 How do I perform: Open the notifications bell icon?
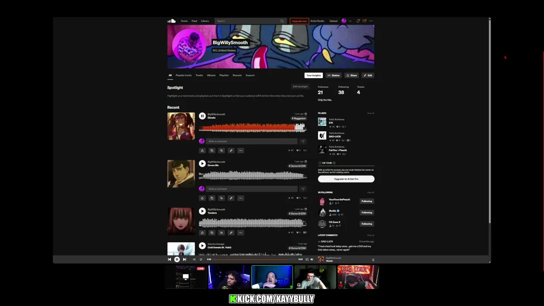point(358,21)
